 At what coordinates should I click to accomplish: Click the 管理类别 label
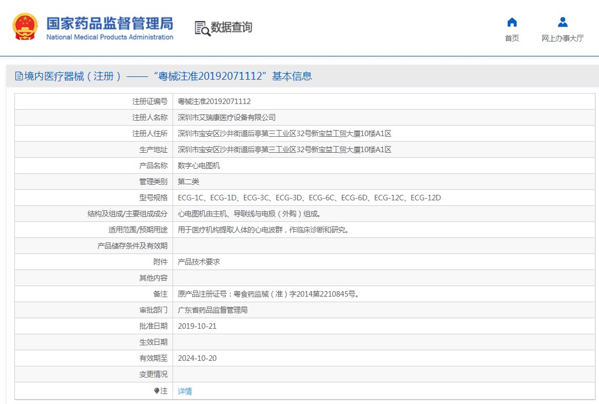pos(153,182)
